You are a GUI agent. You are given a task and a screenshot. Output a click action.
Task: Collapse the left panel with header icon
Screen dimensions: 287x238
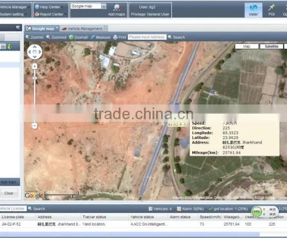(18, 28)
